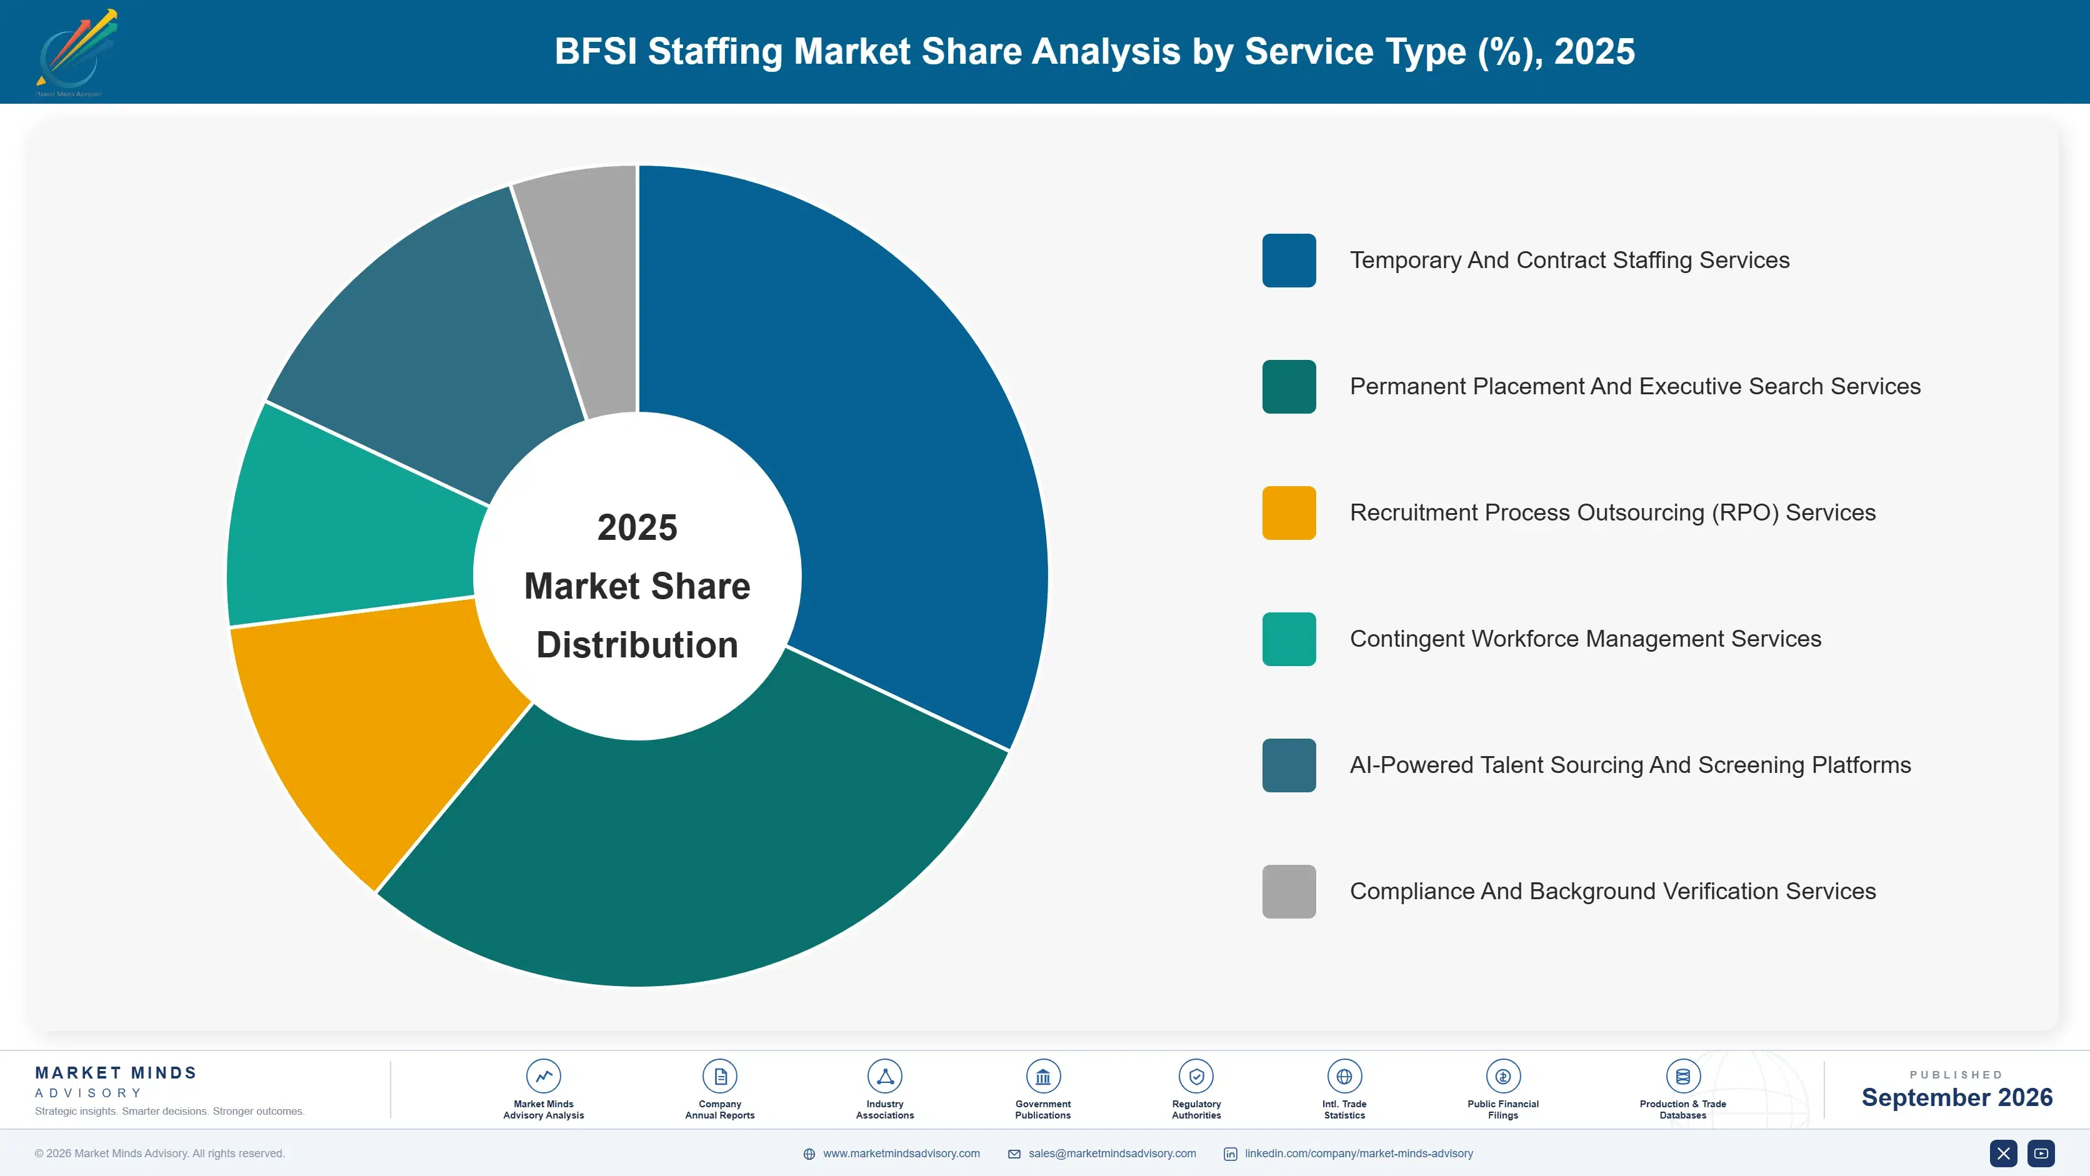The image size is (2090, 1176).
Task: Click the gray Compliance And Background Verification swatch
Action: tap(1288, 891)
